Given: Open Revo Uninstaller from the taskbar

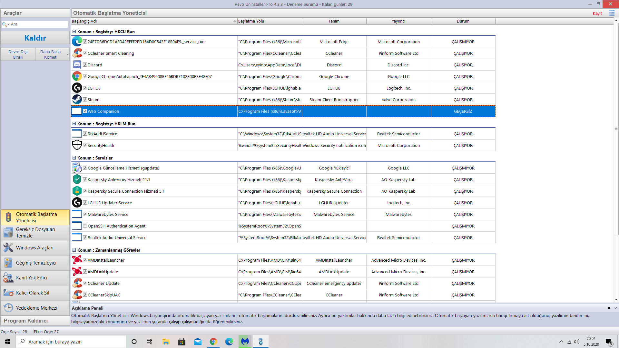Looking at the screenshot, I should pyautogui.click(x=261, y=342).
